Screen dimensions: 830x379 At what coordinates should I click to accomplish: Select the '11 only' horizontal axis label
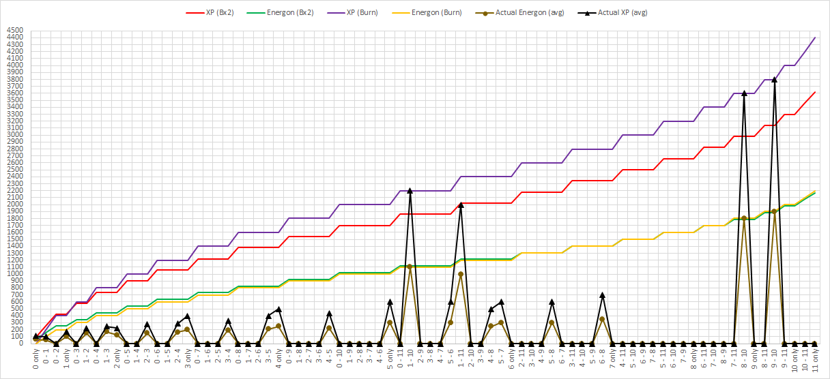(x=815, y=359)
